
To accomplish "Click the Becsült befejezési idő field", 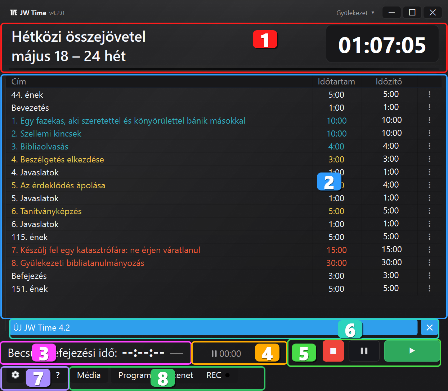I will click(96, 353).
